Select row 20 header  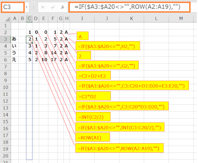coord(6,156)
